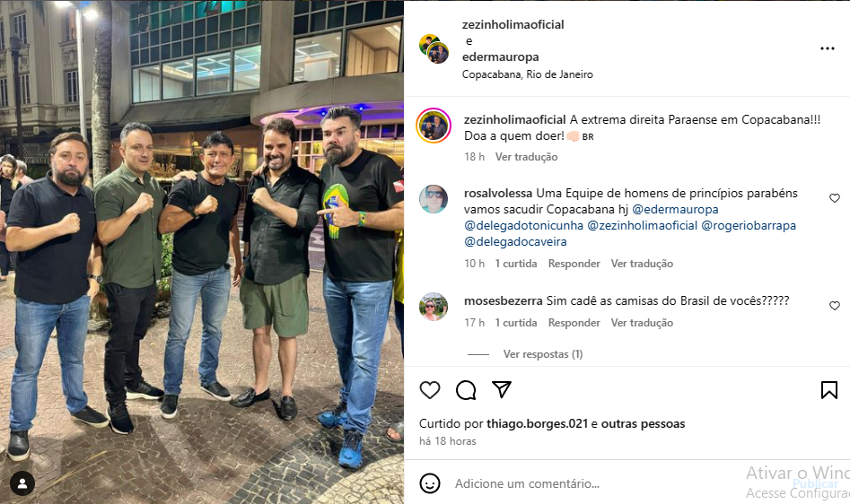This screenshot has width=850, height=504.
Task: Like mosesbezerra's comment with its heart
Action: [x=834, y=306]
